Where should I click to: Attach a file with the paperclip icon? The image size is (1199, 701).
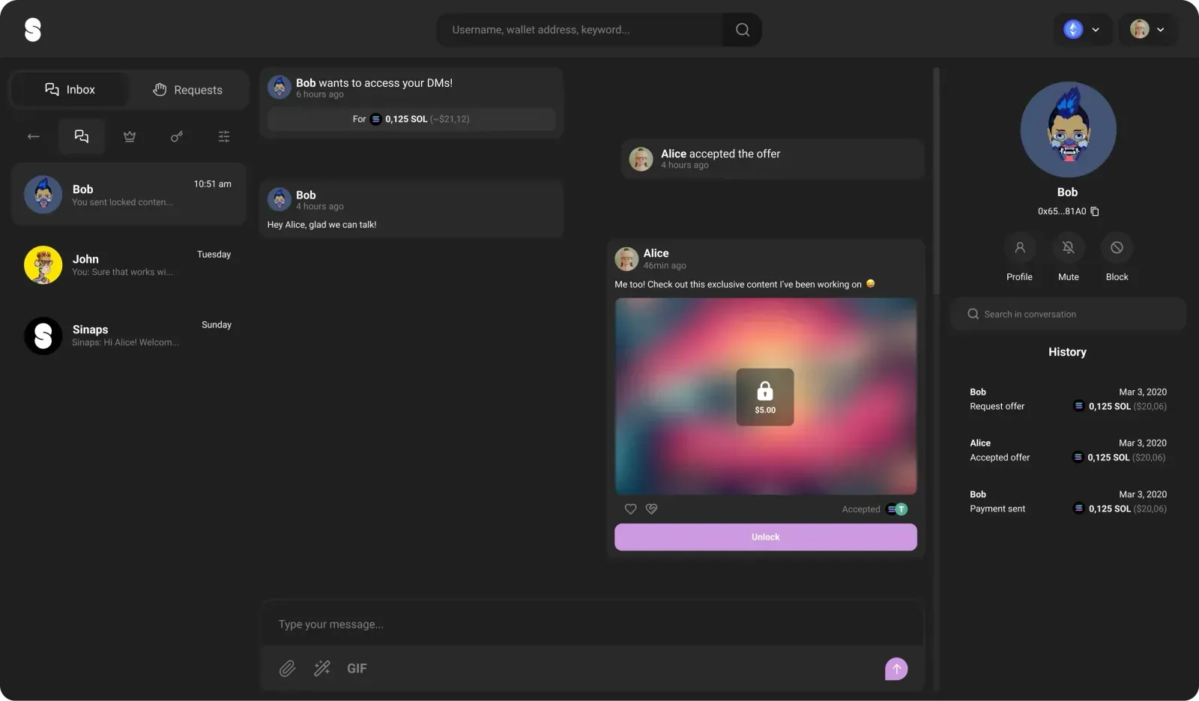tap(287, 668)
